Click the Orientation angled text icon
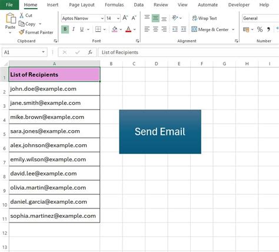Viewport: 279px width, 252px height. point(175,18)
